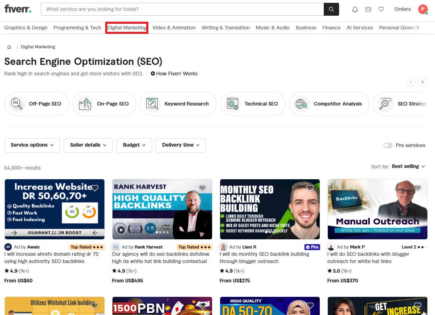
Task: Click the home breadcrumb icon
Action: click(x=9, y=47)
